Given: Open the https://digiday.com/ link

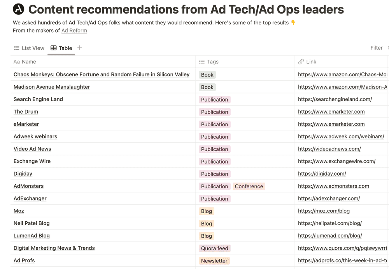Looking at the screenshot, I should click(322, 174).
